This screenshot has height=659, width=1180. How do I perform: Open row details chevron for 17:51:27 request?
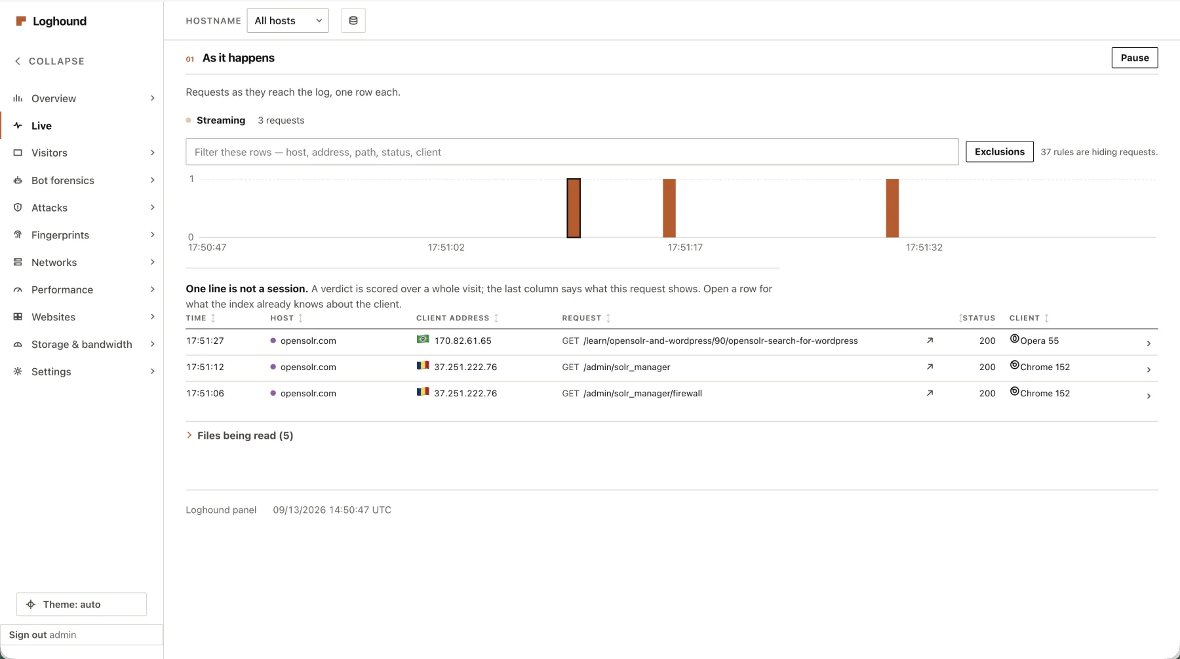pyautogui.click(x=1149, y=343)
